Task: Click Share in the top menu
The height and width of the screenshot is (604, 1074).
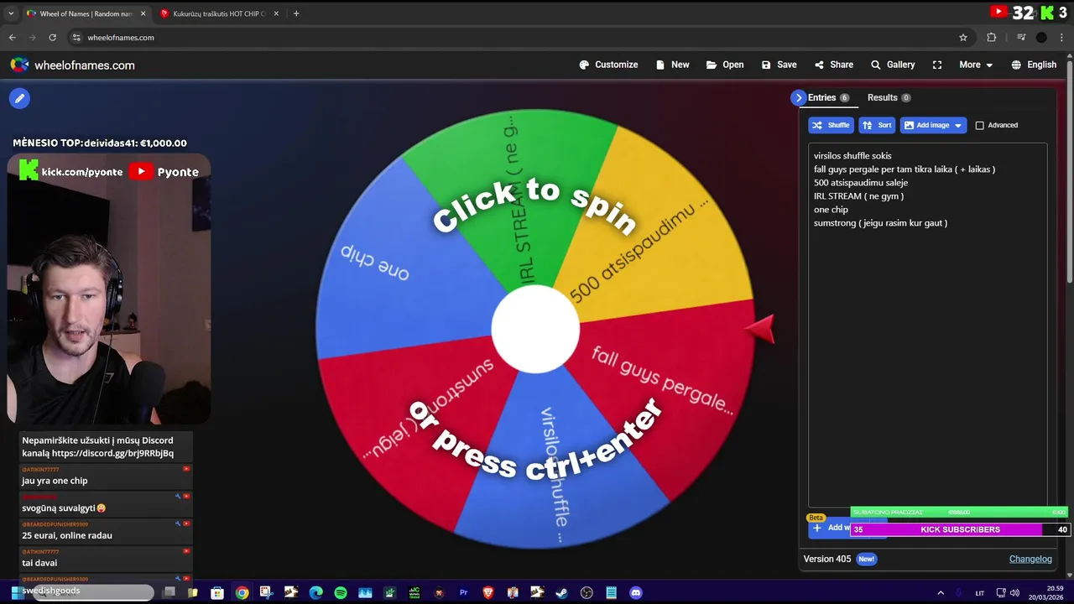Action: tap(833, 65)
